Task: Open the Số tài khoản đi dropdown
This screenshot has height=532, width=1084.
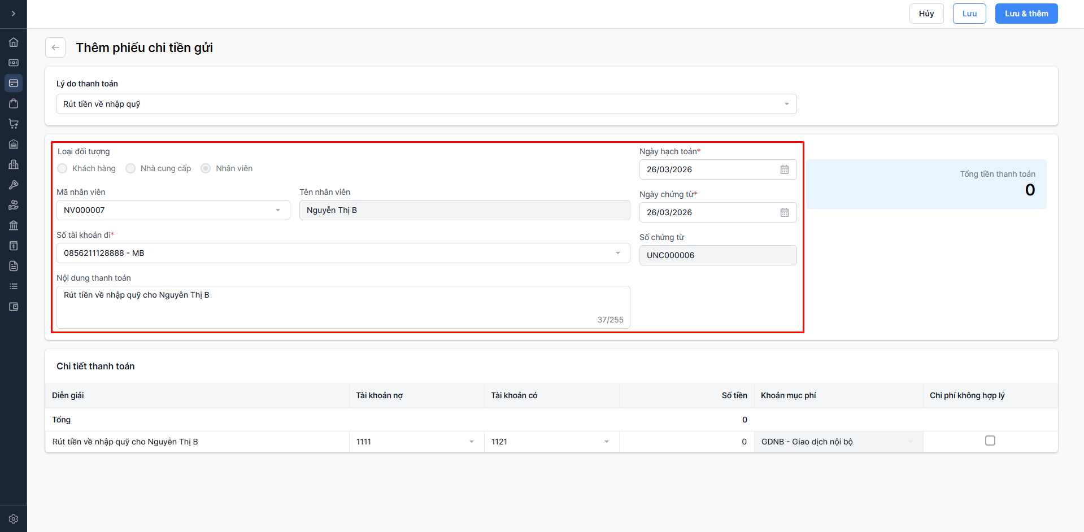Action: [343, 253]
